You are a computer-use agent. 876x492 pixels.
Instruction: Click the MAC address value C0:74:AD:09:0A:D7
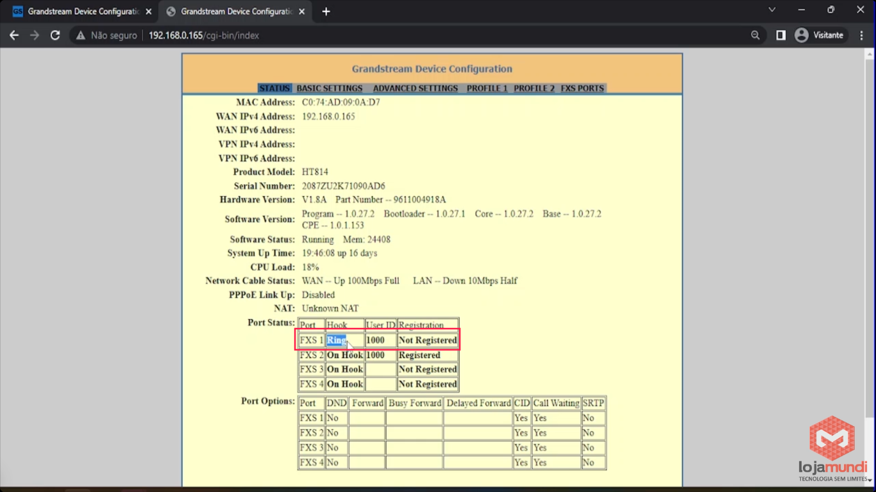coord(341,102)
